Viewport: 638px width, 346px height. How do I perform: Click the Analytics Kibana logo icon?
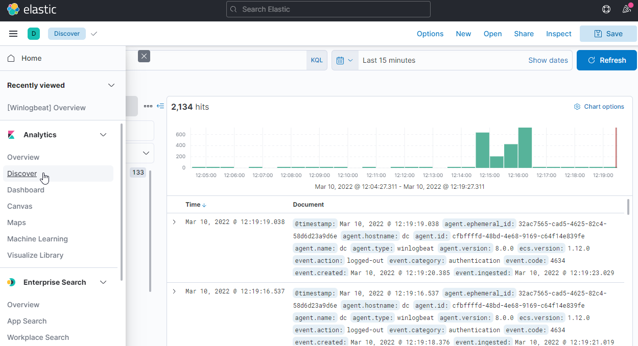pos(11,135)
